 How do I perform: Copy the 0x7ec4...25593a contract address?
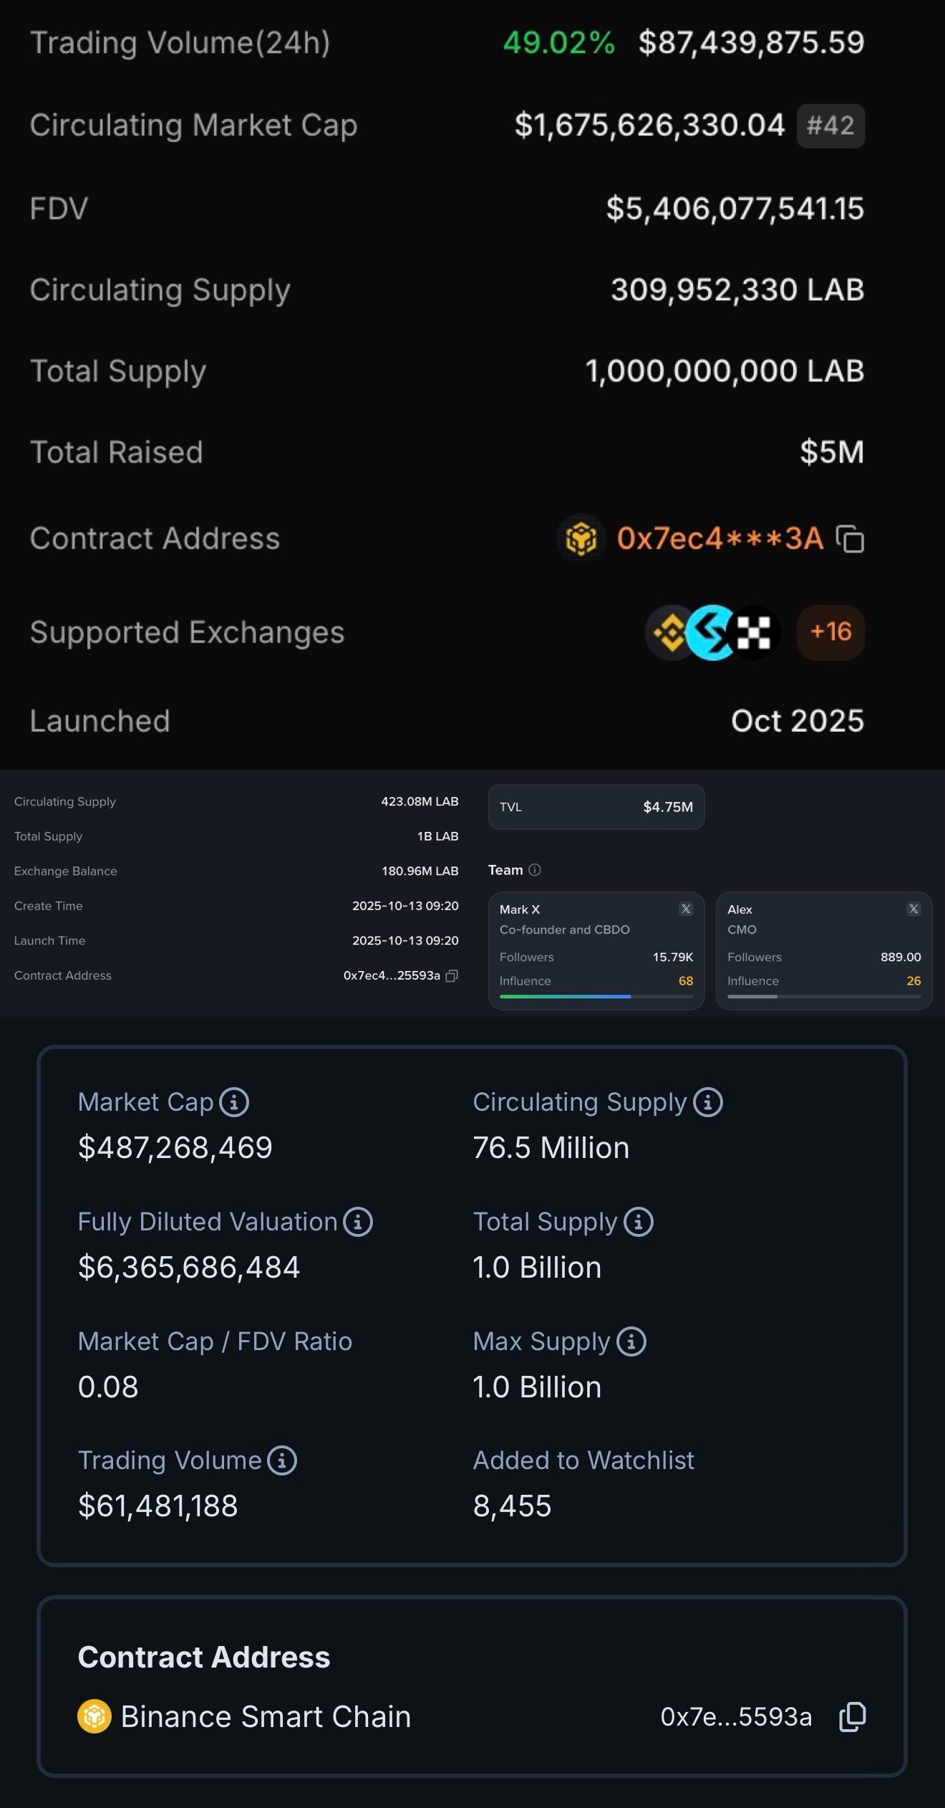[x=452, y=976]
